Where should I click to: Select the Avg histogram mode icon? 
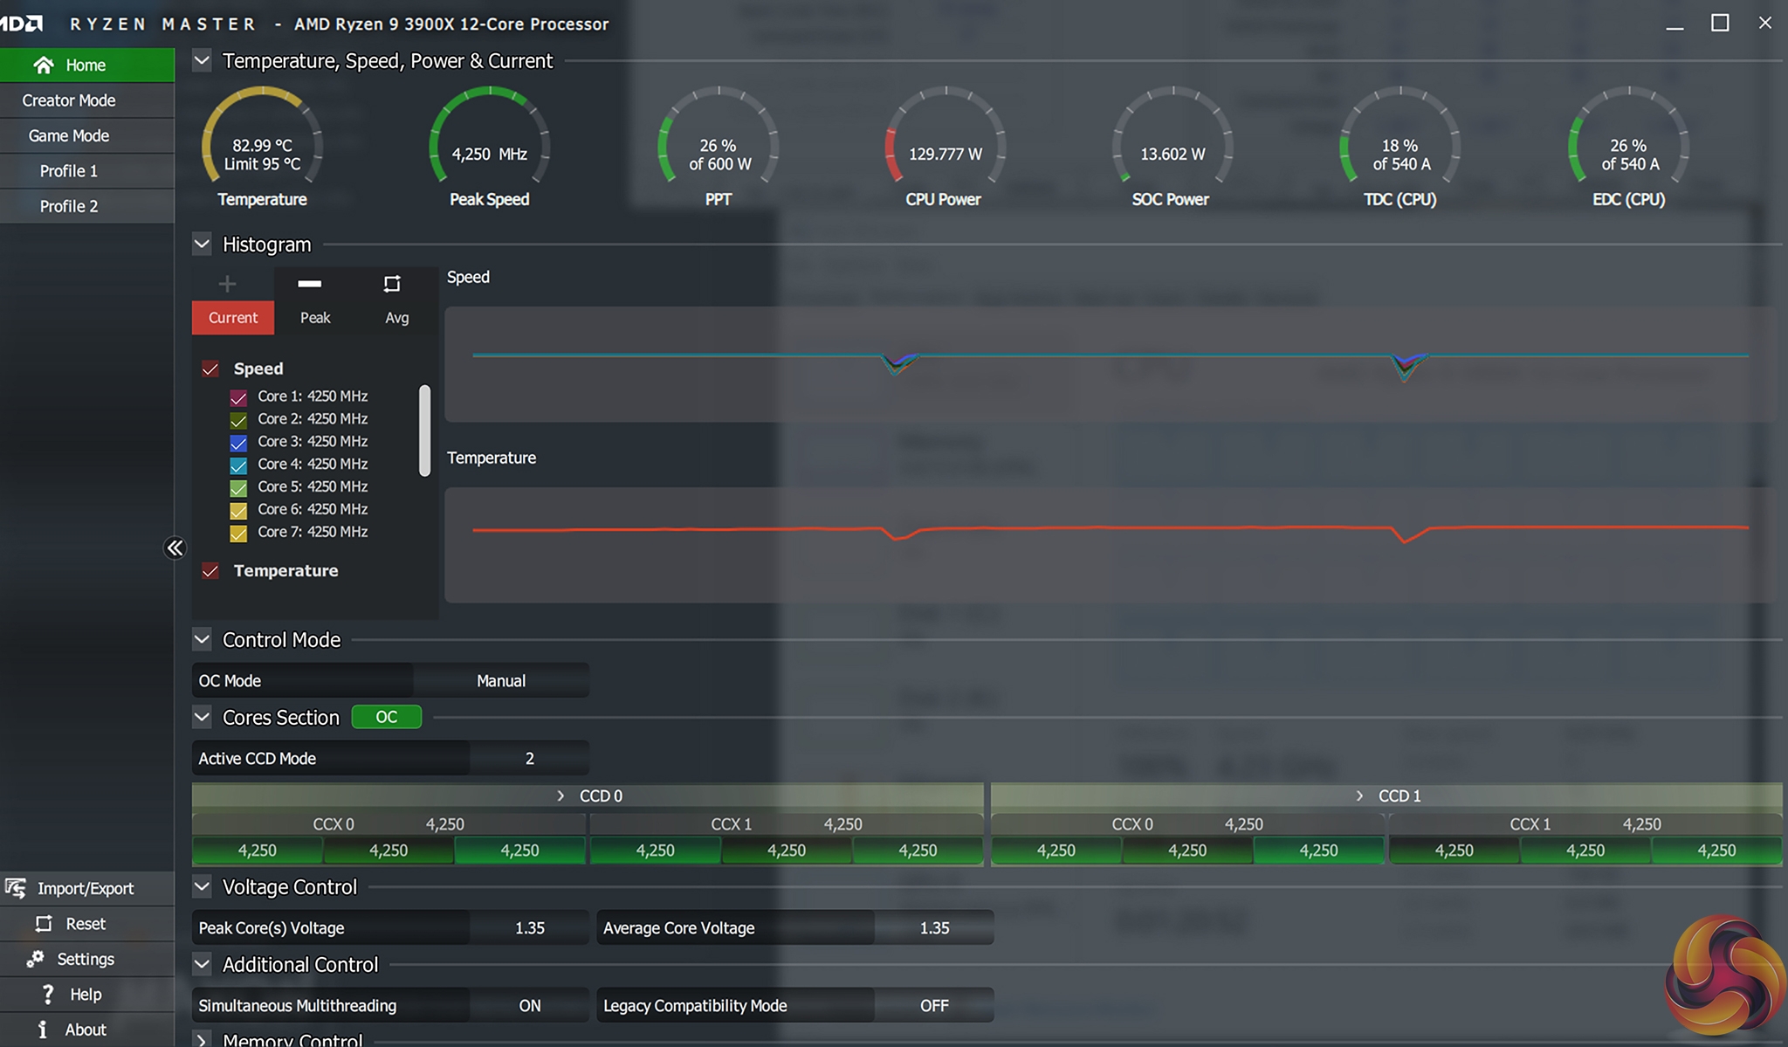pyautogui.click(x=392, y=284)
